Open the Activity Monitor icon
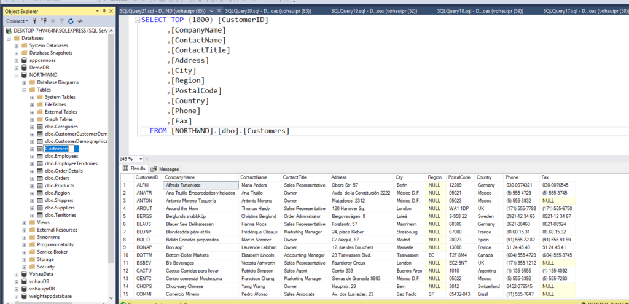Image resolution: width=629 pixels, height=304 pixels. tap(80, 21)
